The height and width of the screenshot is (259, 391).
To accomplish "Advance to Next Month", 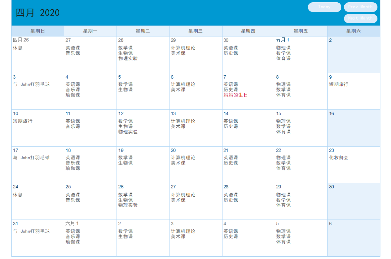I will coord(360,18).
